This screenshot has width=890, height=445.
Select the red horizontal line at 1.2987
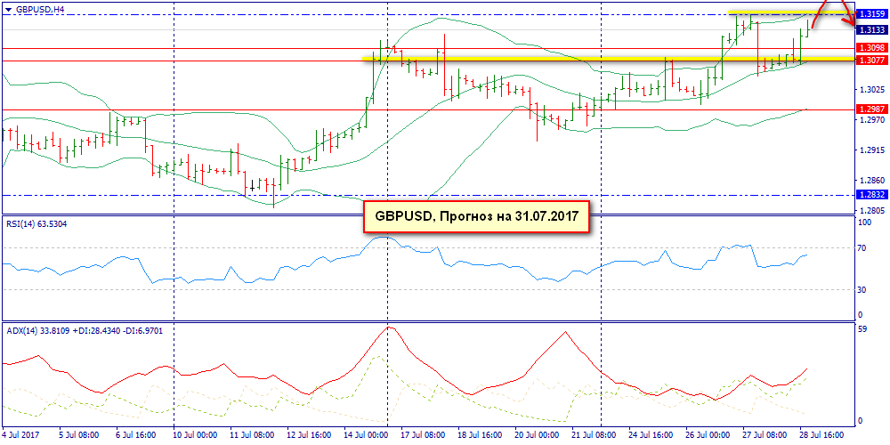coord(427,109)
